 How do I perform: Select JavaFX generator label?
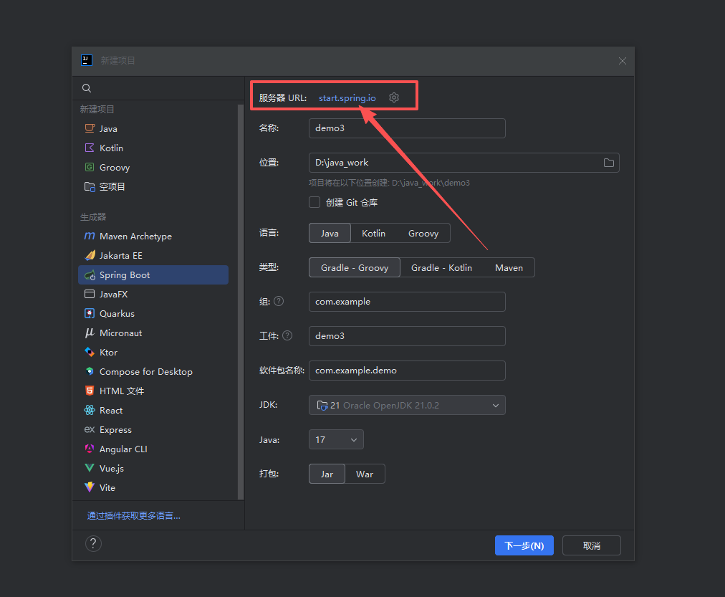point(113,294)
